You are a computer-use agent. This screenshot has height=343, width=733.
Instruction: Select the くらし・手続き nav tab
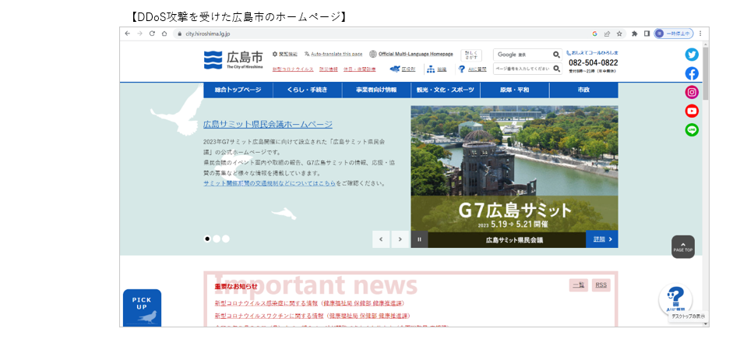[x=308, y=90]
